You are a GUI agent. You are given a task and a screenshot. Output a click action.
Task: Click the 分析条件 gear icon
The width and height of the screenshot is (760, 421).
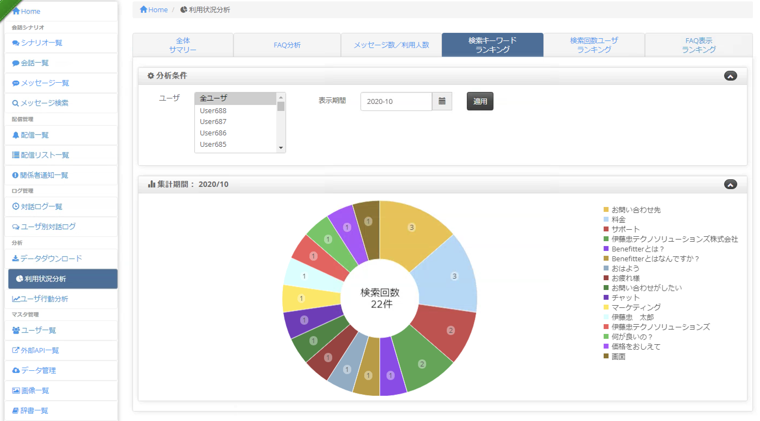[151, 76]
